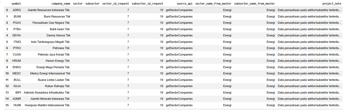Click sector_id_request value 7 in PTBA row
Viewport: 363px width, 110px height.
coord(128,29)
